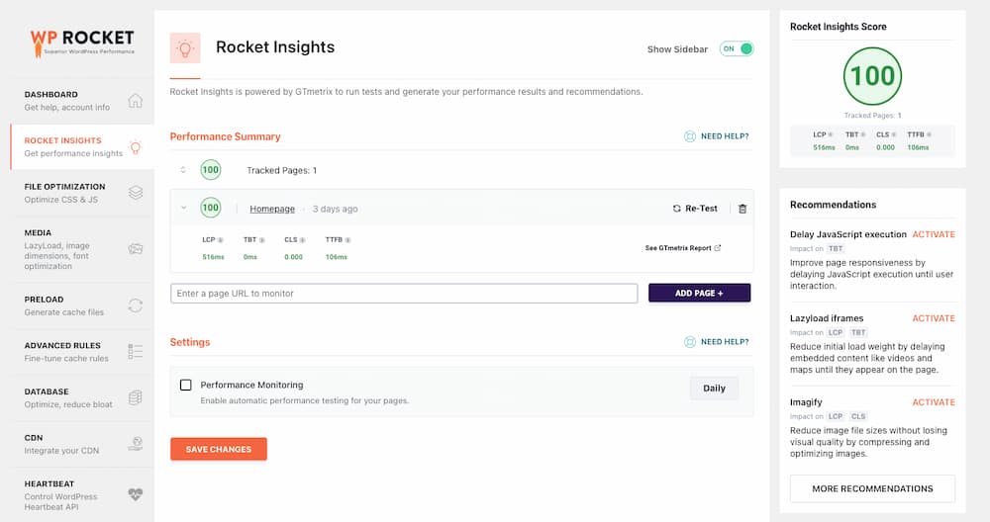Click the help lifebuoy icon in Settings section

click(x=690, y=342)
